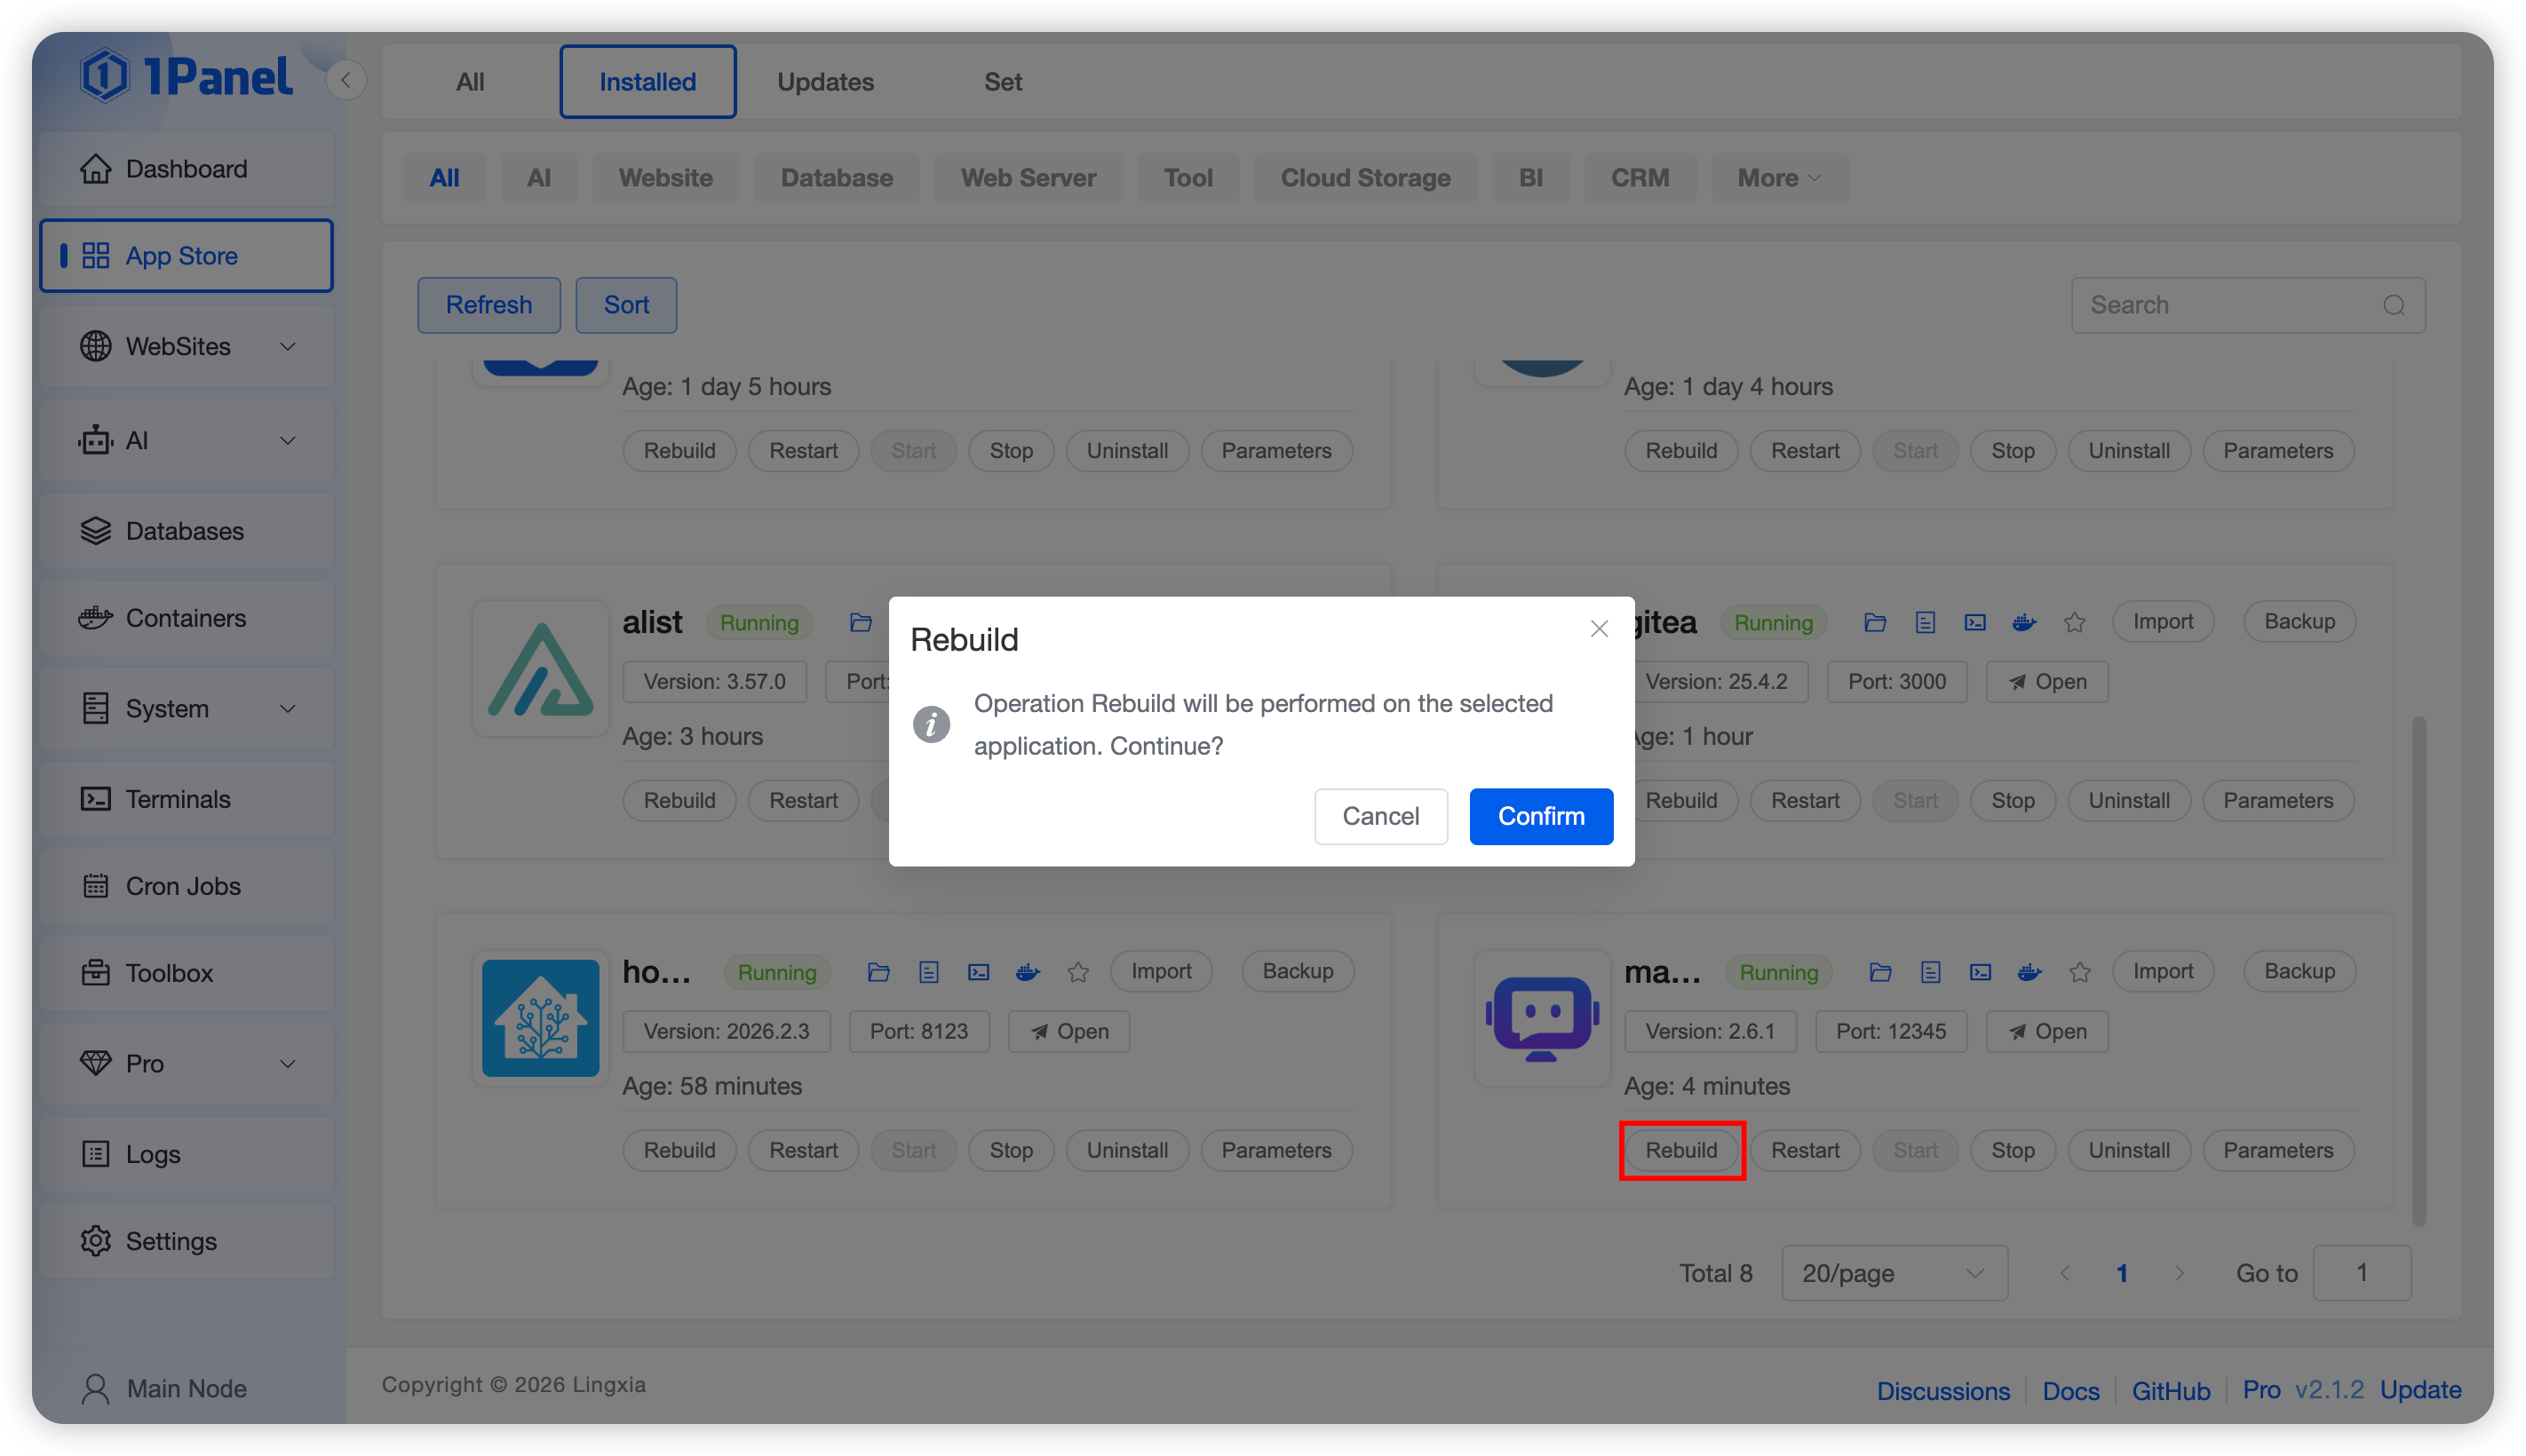2526x1456 pixels.
Task: Open the gitea folder directory icon
Action: tap(1875, 622)
